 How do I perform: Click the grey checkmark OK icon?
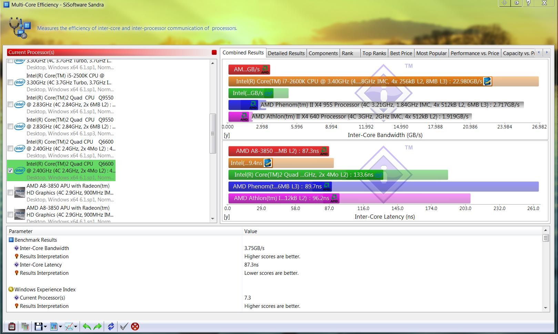tap(124, 326)
